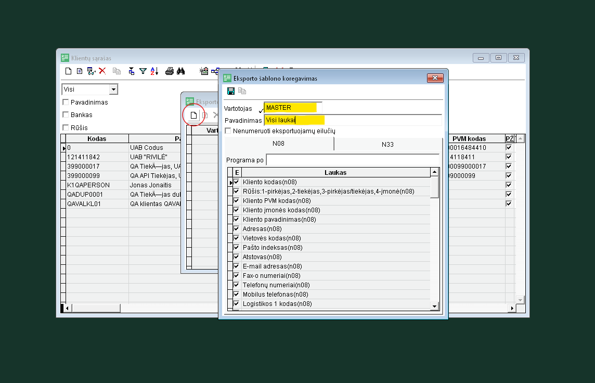Search clients with the binoculars icon
This screenshot has height=383, width=595.
pos(180,71)
